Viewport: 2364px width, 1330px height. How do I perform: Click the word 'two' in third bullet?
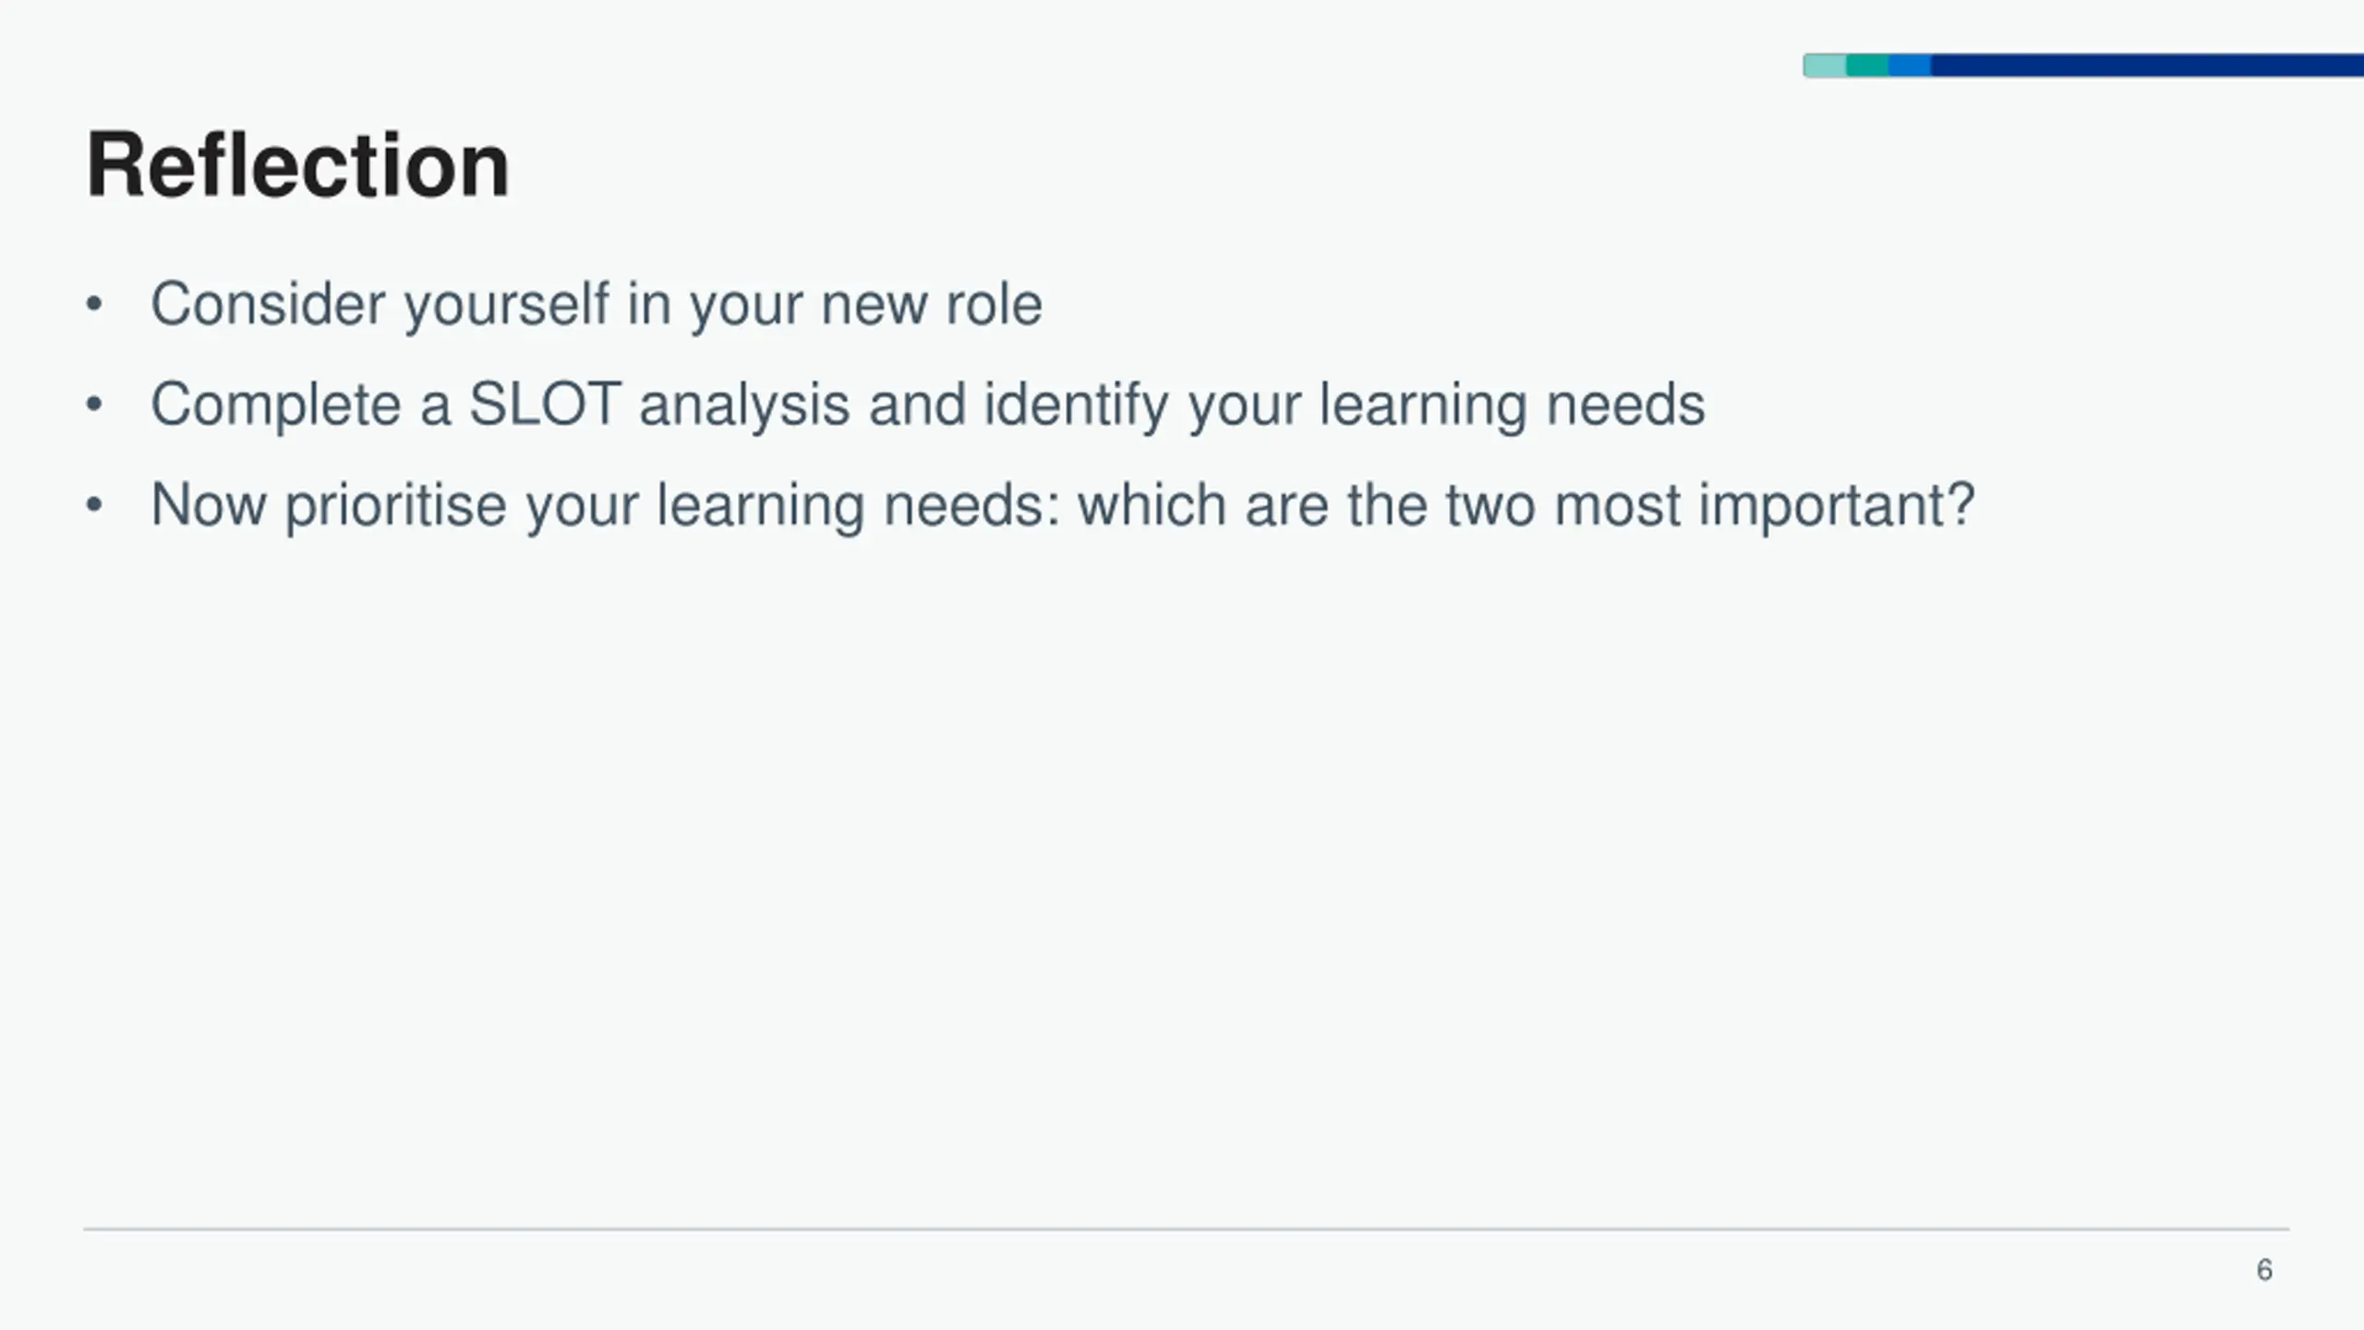[x=1490, y=505]
